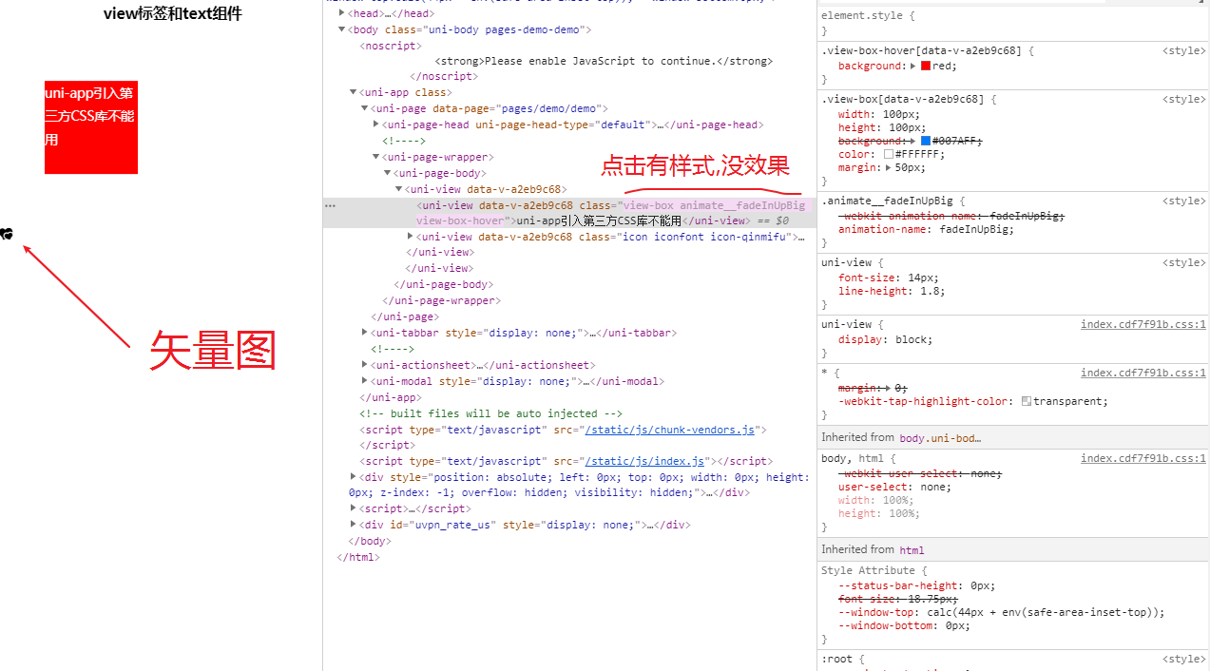Expand the uni-modal node

coord(365,381)
